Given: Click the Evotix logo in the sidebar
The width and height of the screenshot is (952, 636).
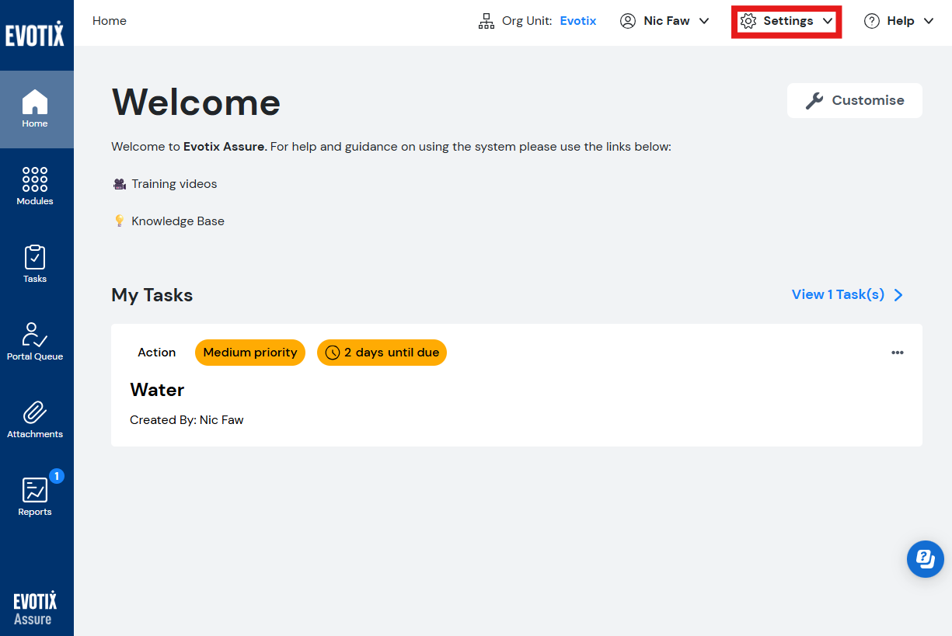Looking at the screenshot, I should (35, 35).
